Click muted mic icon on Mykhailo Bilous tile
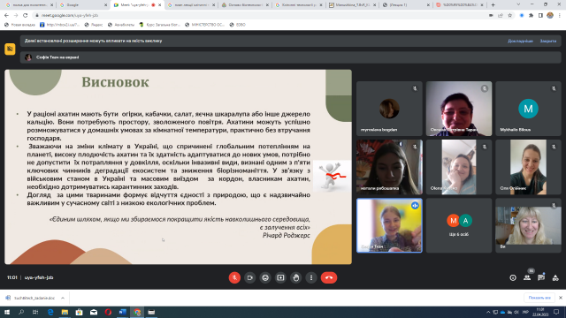The image size is (566, 318). [x=554, y=88]
